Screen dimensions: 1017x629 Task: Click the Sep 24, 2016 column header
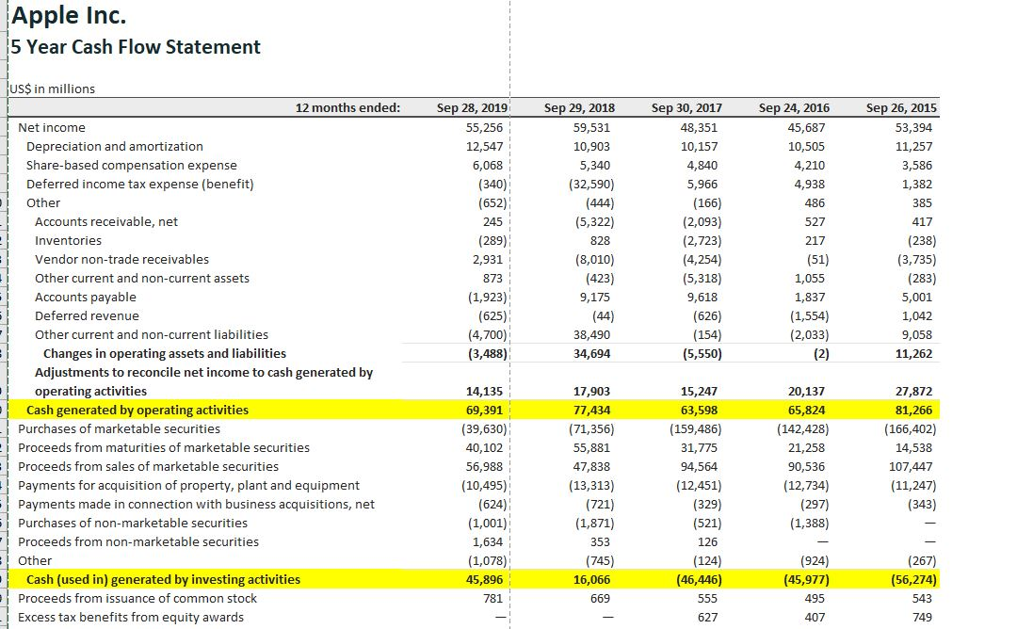789,107
